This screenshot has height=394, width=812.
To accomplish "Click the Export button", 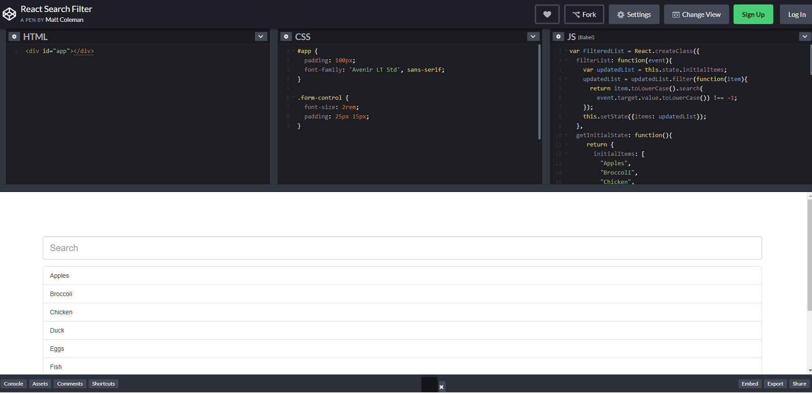I will click(775, 384).
